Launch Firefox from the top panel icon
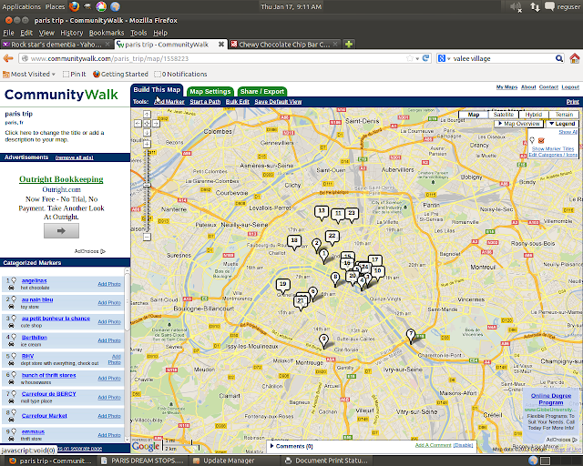 [74, 6]
